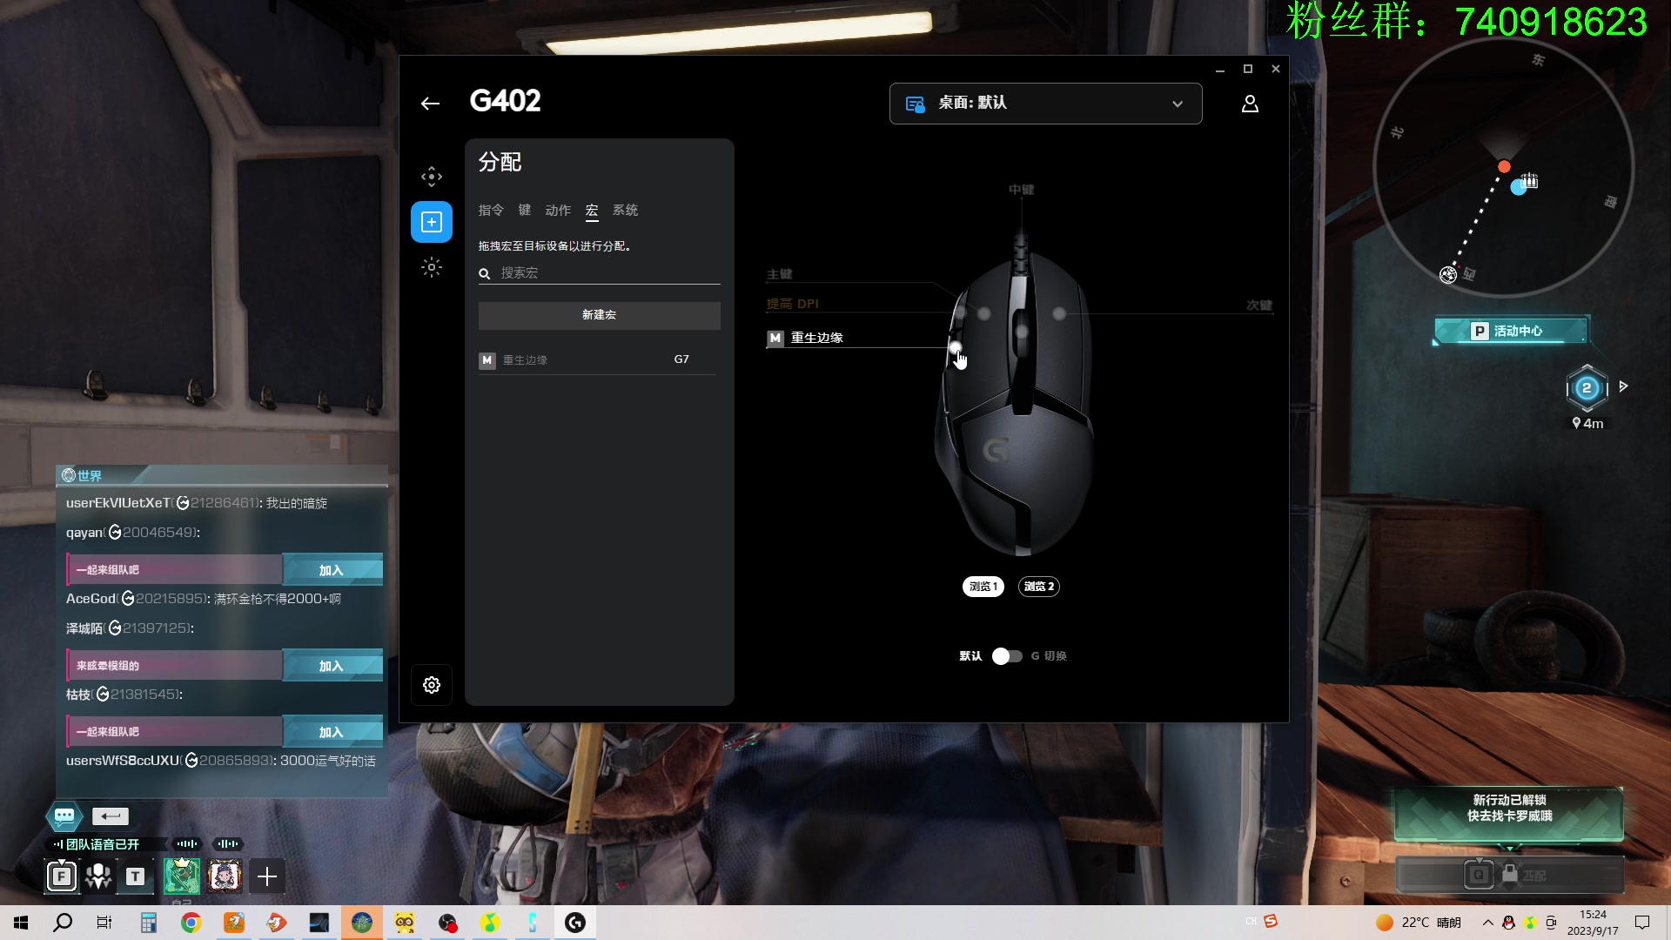Select the 主键 button label
This screenshot has height=940, width=1671.
pyautogui.click(x=780, y=274)
